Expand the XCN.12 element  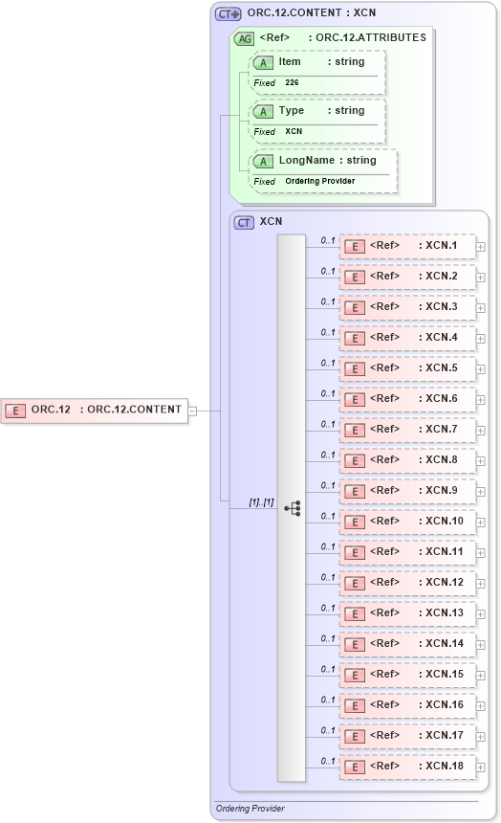481,584
